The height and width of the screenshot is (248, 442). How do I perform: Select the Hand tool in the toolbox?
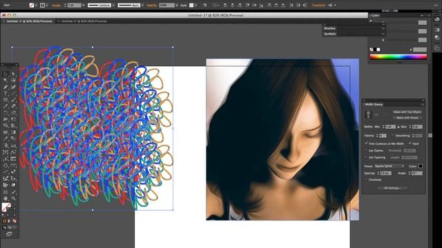[x=6, y=198]
